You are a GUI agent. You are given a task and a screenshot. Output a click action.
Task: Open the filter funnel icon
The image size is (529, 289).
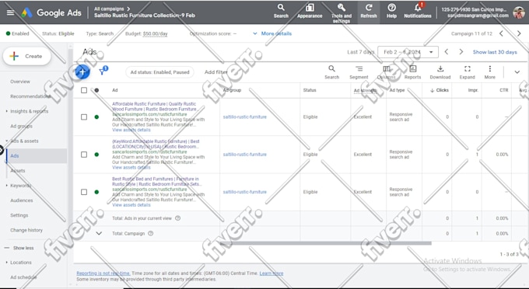click(103, 71)
